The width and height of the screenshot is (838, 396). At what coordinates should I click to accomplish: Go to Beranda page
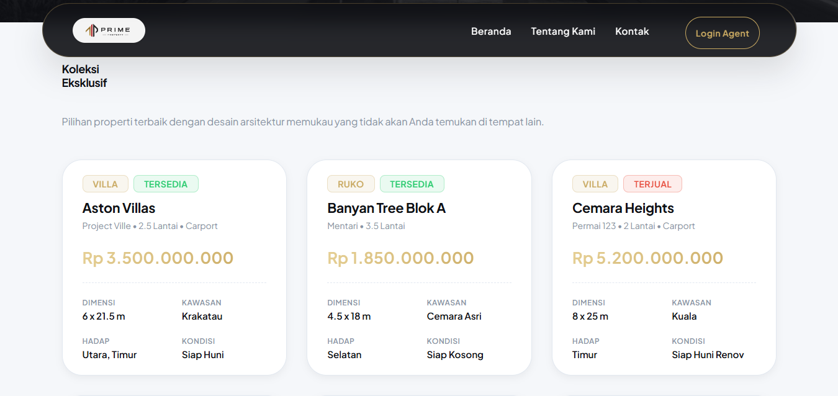click(x=491, y=31)
